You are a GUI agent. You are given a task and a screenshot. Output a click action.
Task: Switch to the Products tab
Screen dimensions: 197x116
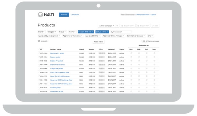click(64, 14)
